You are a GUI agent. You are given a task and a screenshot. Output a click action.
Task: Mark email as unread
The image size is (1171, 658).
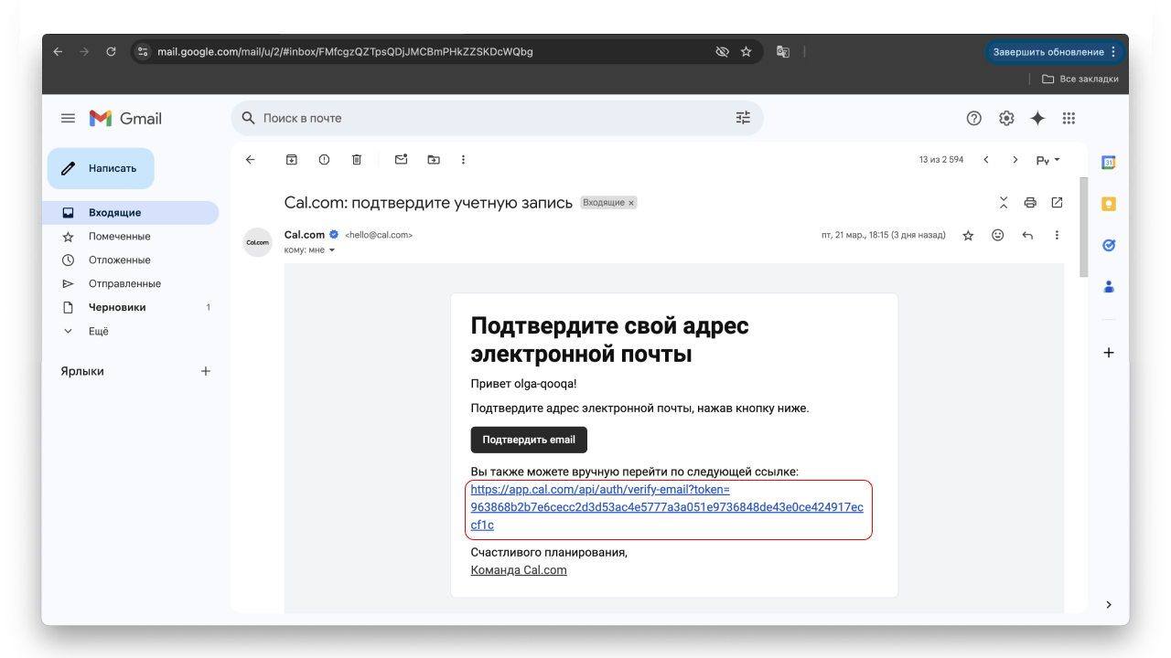tap(401, 159)
